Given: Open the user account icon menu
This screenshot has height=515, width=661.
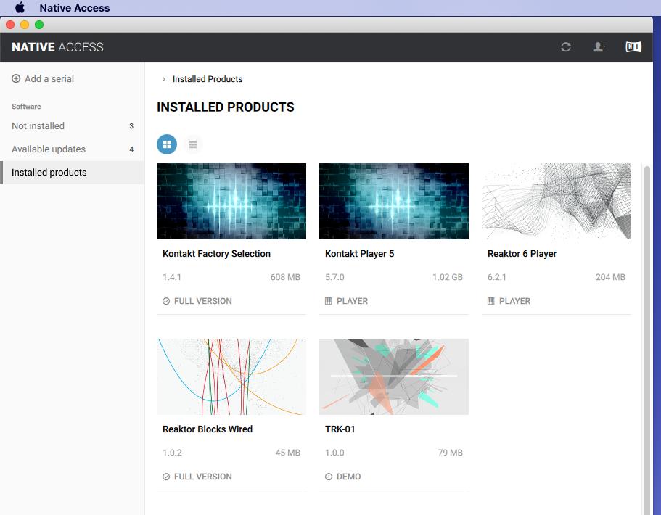Looking at the screenshot, I should pos(599,46).
